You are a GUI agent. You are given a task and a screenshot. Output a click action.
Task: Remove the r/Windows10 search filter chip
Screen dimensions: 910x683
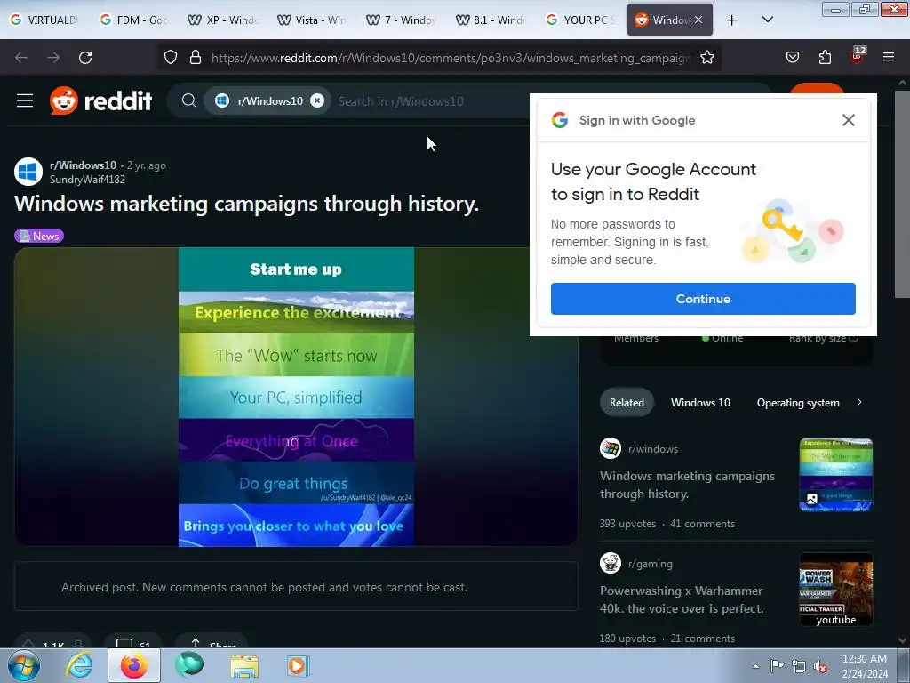(x=317, y=101)
